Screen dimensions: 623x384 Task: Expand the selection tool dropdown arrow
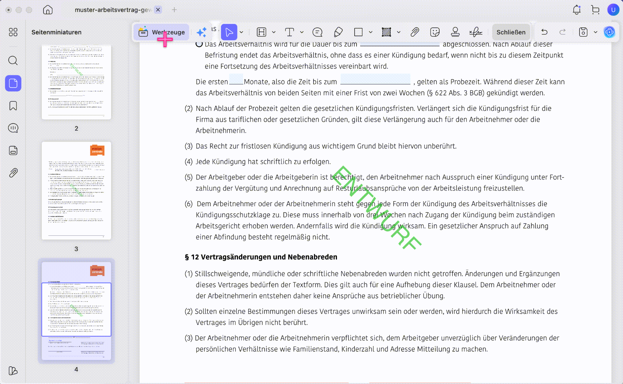242,32
